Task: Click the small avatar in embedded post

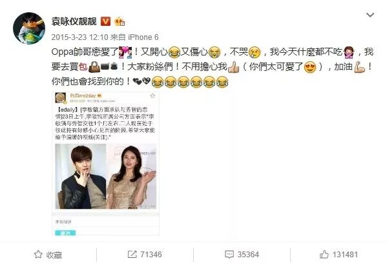Action: pyautogui.click(x=61, y=98)
